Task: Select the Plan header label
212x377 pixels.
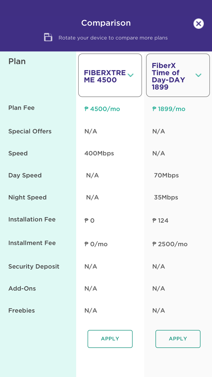Action: click(x=17, y=61)
